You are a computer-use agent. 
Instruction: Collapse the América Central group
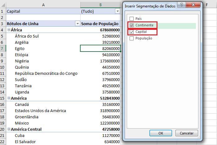tap(9, 129)
